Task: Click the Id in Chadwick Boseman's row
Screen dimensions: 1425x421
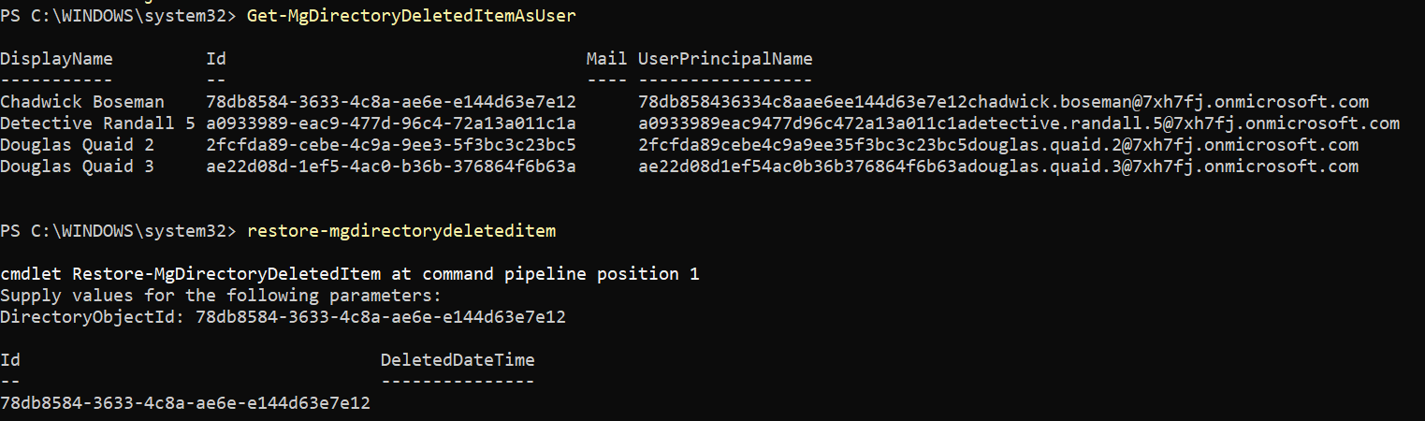Action: click(390, 102)
